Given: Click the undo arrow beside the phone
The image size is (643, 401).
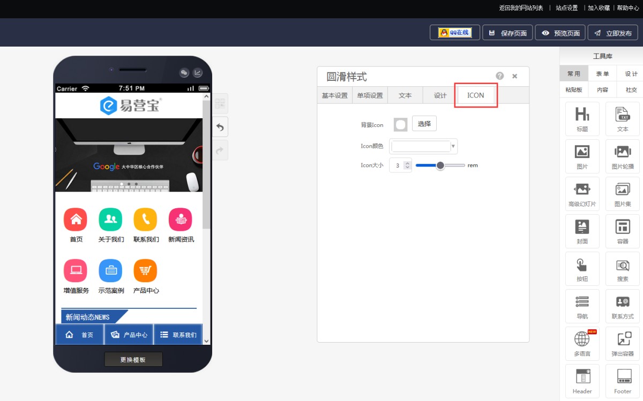Looking at the screenshot, I should pyautogui.click(x=220, y=127).
